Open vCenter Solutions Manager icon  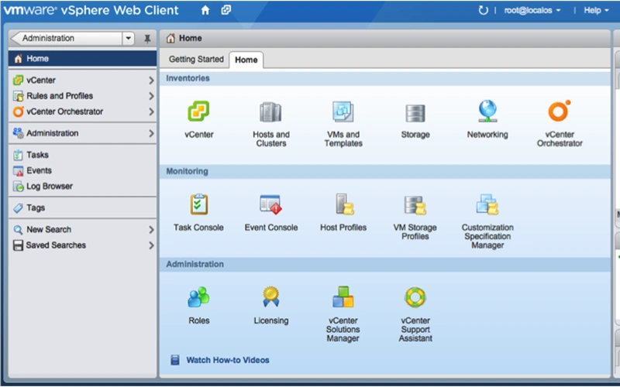tap(343, 297)
